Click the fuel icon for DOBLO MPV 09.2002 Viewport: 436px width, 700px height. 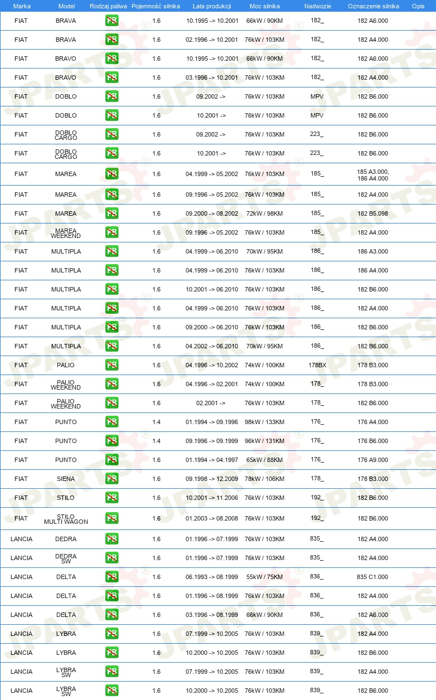click(x=112, y=96)
